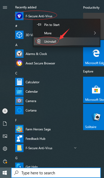Click the 'Calculator' text label

pyautogui.click(x=32, y=82)
